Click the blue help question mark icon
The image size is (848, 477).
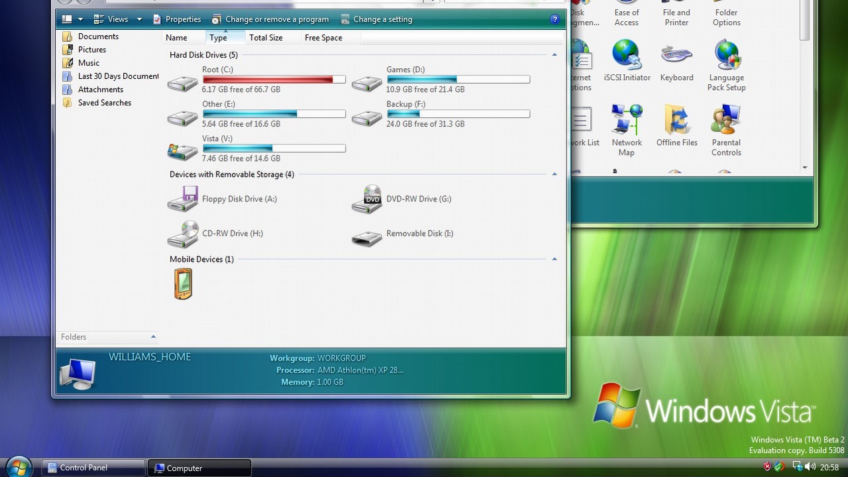(555, 19)
